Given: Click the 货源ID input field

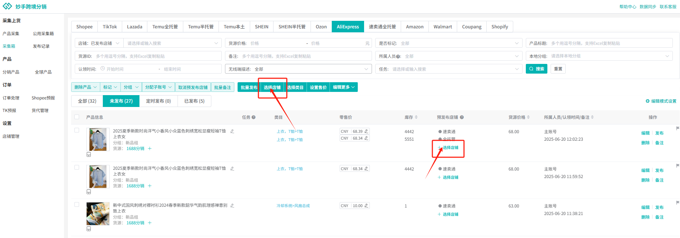Looking at the screenshot, I should tap(148, 56).
